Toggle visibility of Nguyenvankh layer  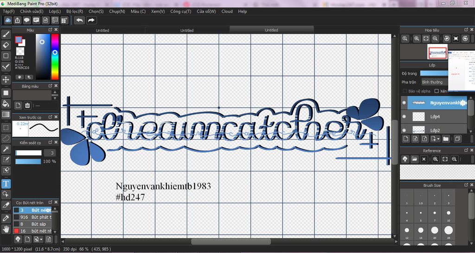pos(404,103)
